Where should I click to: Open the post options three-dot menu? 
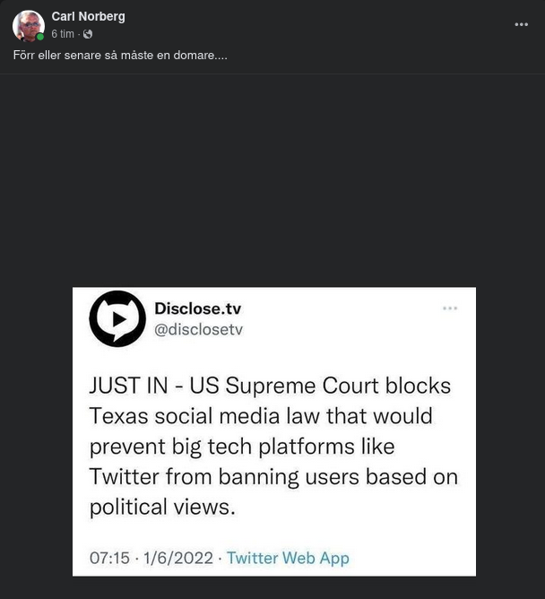(521, 24)
